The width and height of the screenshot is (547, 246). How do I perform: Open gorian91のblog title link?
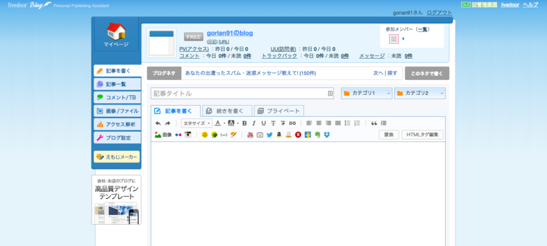230,33
